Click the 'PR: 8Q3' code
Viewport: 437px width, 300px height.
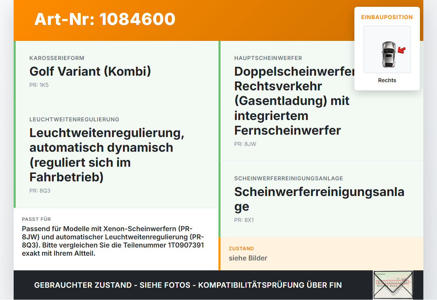[x=40, y=191]
